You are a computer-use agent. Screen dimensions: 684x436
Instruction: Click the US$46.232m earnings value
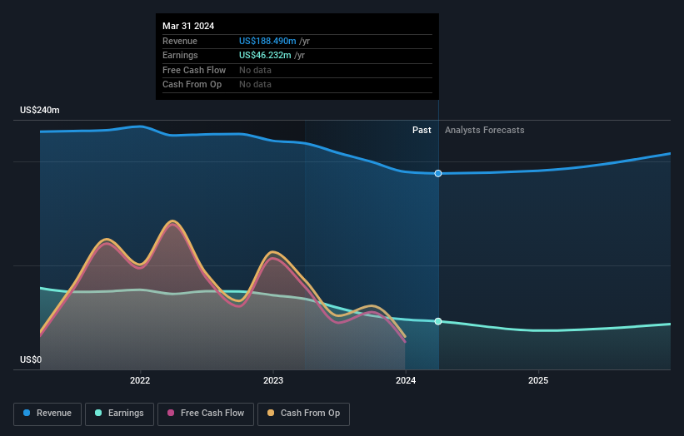tap(265, 55)
